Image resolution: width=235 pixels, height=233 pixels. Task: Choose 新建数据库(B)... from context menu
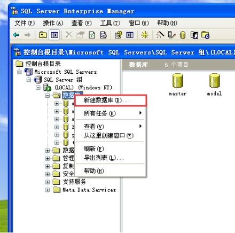pos(111,100)
